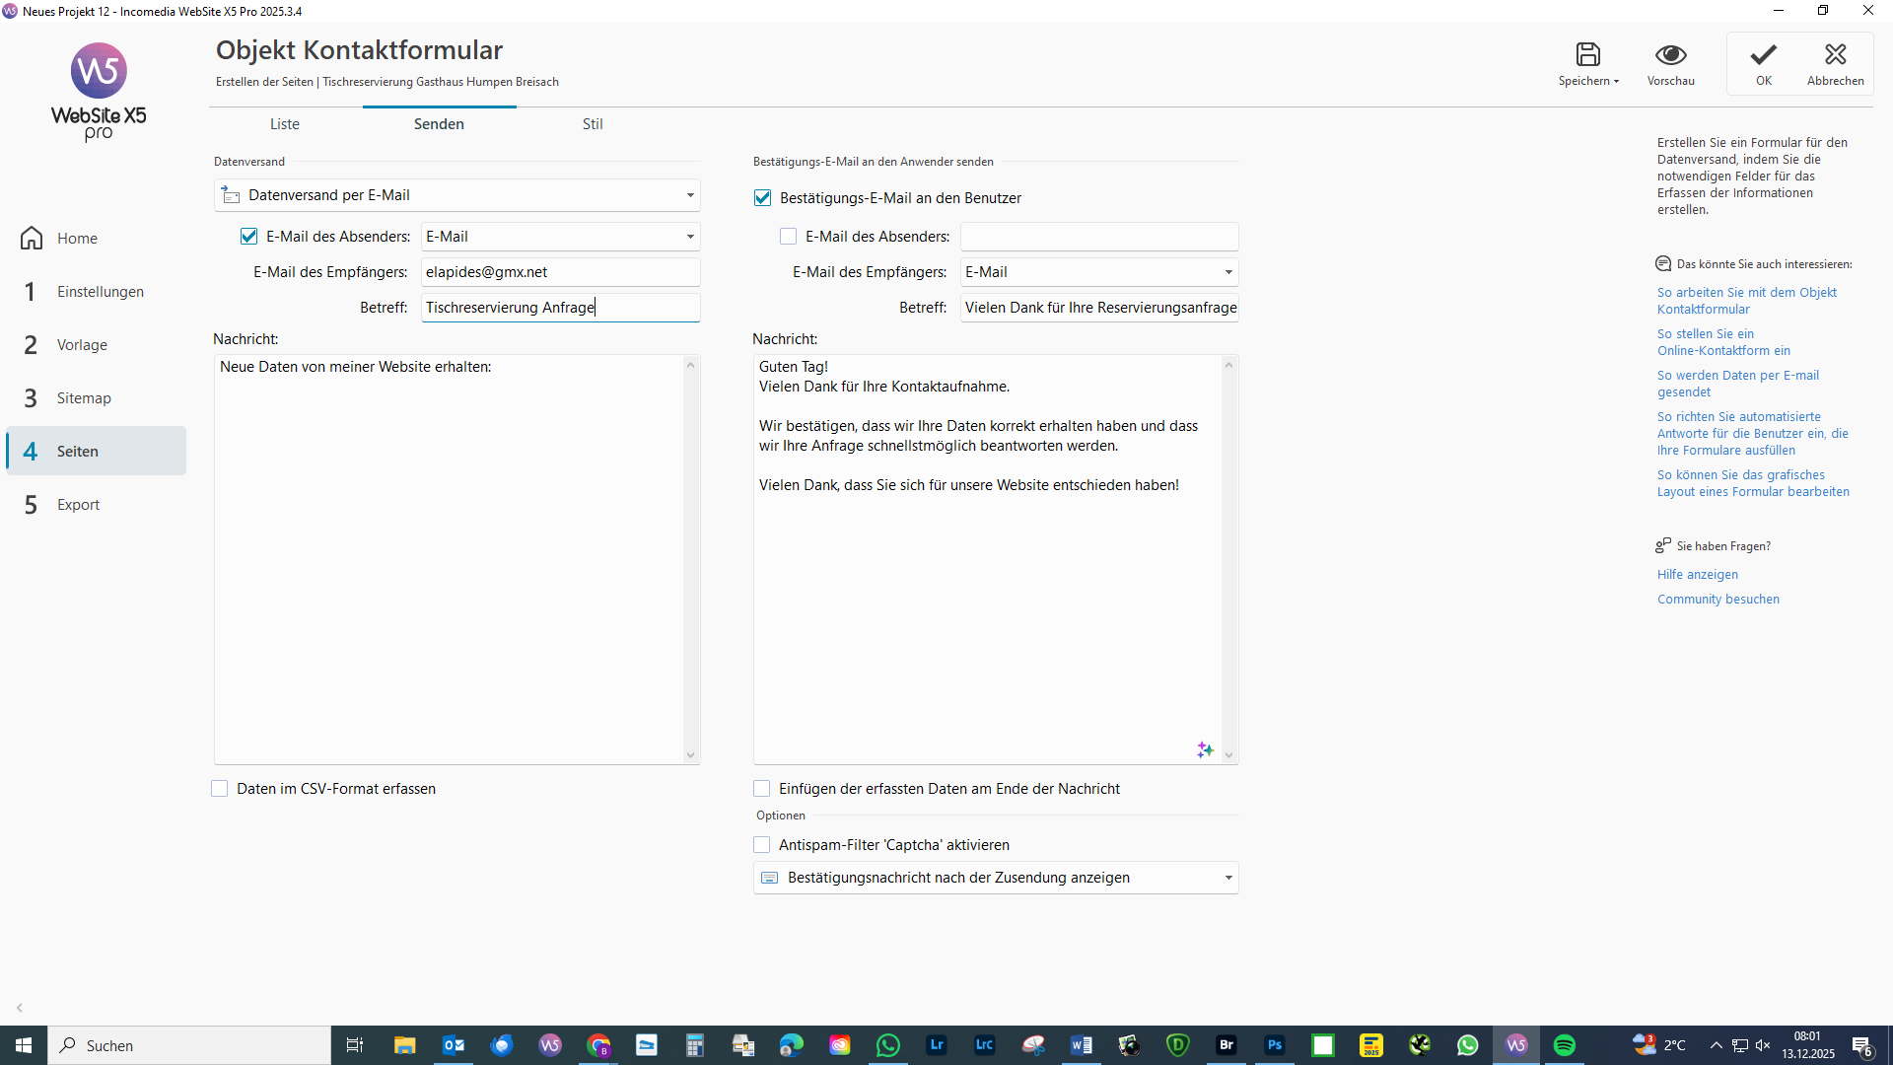Image resolution: width=1893 pixels, height=1065 pixels.
Task: Click the AI sparkle icon in message box
Action: click(1205, 750)
